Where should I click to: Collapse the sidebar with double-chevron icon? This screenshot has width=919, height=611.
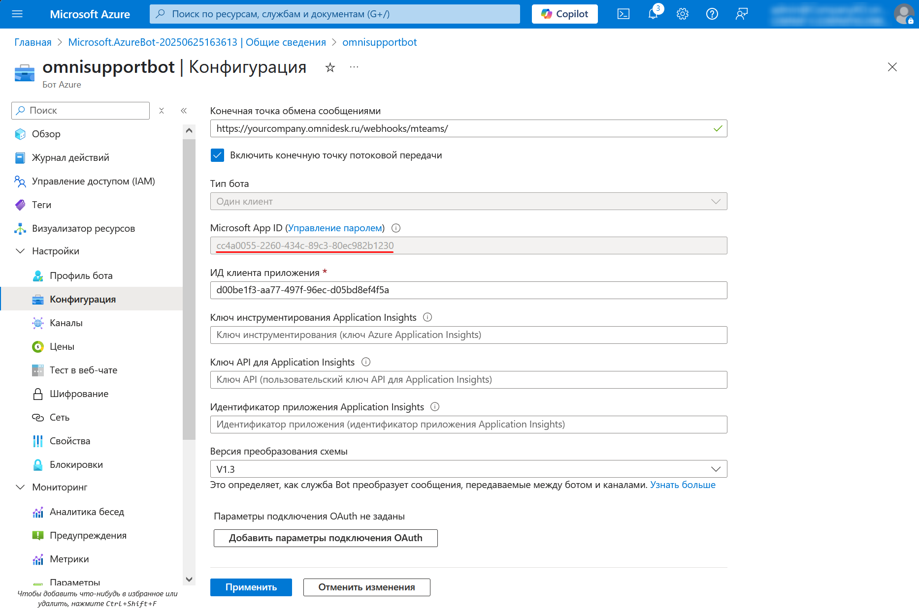[184, 111]
